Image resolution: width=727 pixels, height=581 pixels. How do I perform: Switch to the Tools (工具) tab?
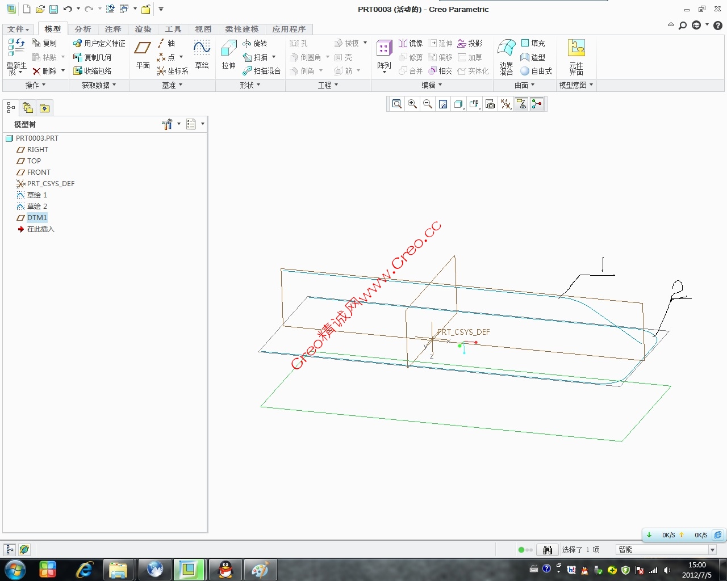point(173,29)
